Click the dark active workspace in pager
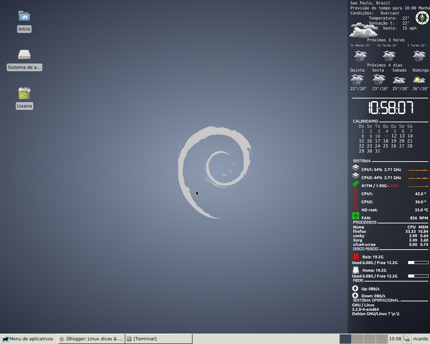This screenshot has width=430, height=344. click(345, 339)
